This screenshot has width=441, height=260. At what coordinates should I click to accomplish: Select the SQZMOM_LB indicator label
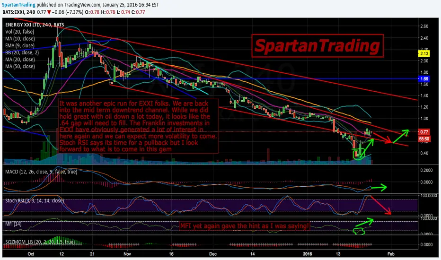(x=40, y=242)
